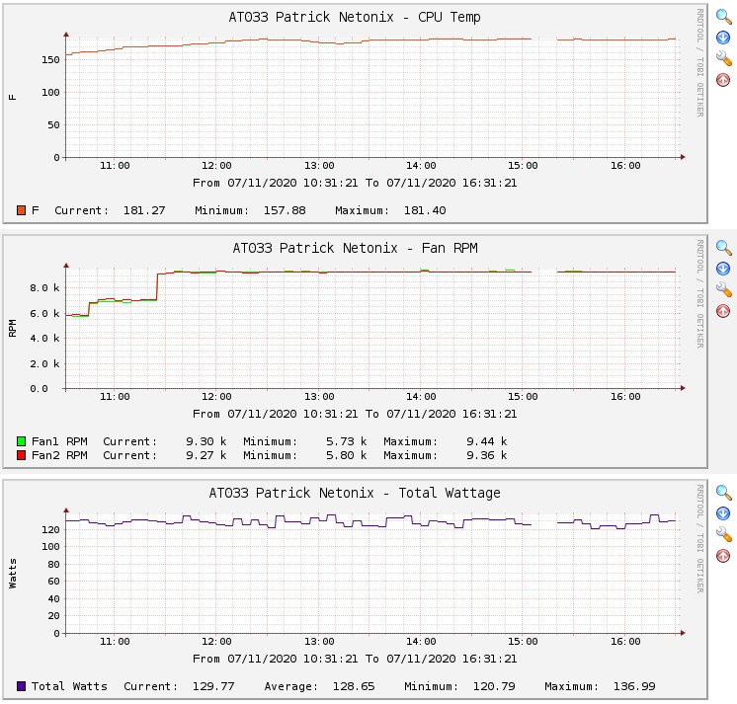Click red up arrow beside Fan RPM graph
Viewport: 737px width, 704px height.
click(723, 311)
